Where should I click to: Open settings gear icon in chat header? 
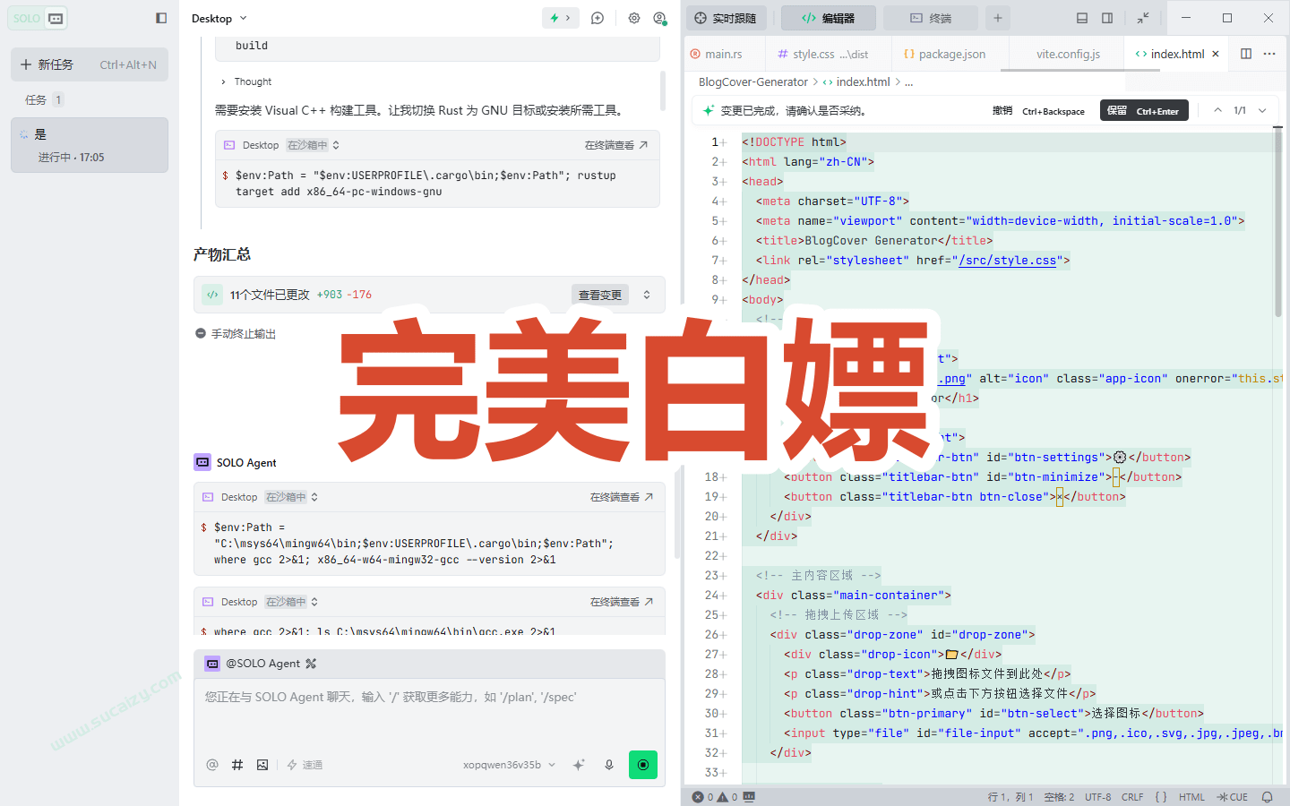(634, 18)
